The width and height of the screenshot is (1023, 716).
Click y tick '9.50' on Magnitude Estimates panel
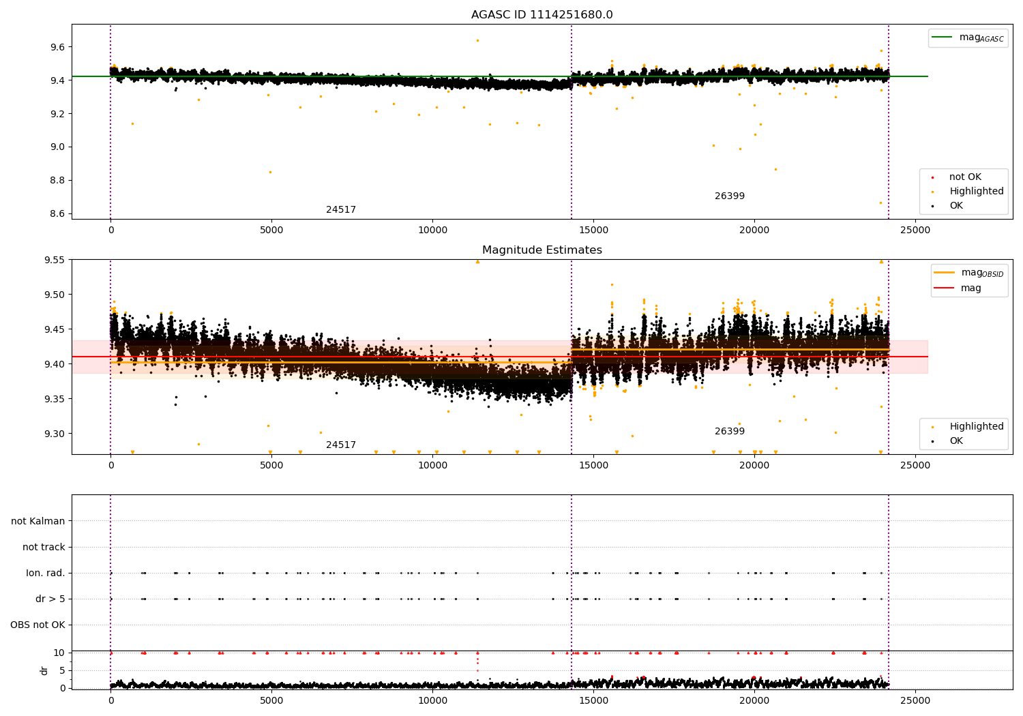(55, 295)
